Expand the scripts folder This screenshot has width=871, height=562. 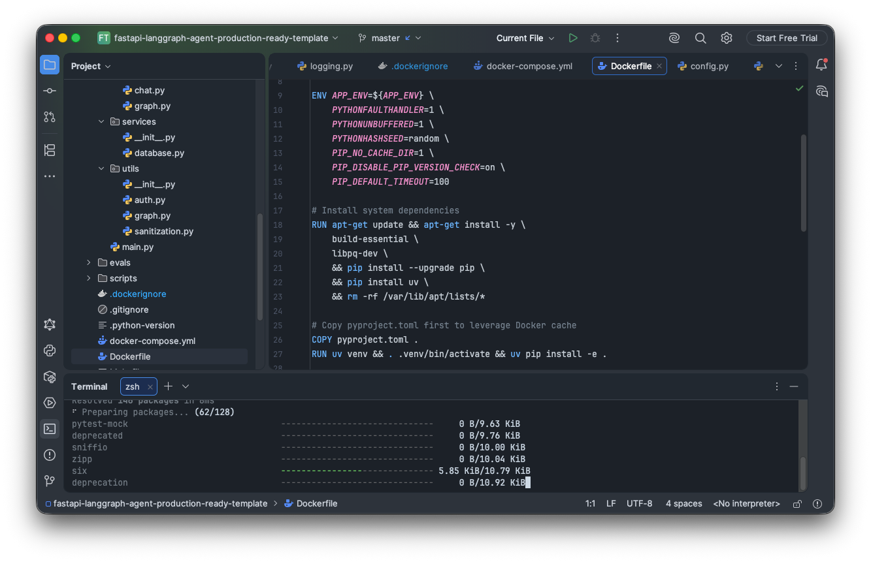[x=89, y=278]
